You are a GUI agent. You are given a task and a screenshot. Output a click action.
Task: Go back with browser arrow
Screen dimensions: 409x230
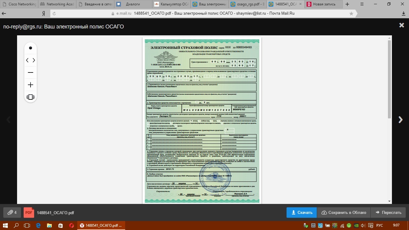4,13
